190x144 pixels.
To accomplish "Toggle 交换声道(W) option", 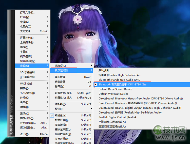I will pyautogui.click(x=71, y=139).
